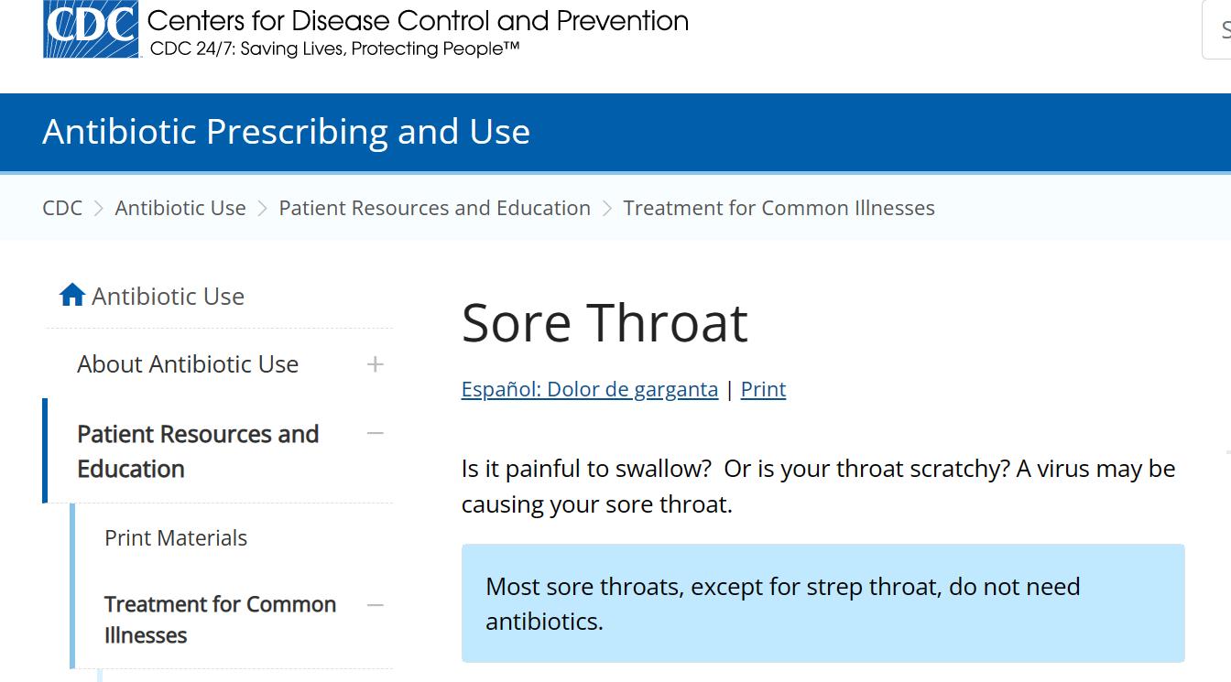Viewport: 1231px width, 682px height.
Task: Go to the CDC breadcrumb link
Action: tap(62, 208)
